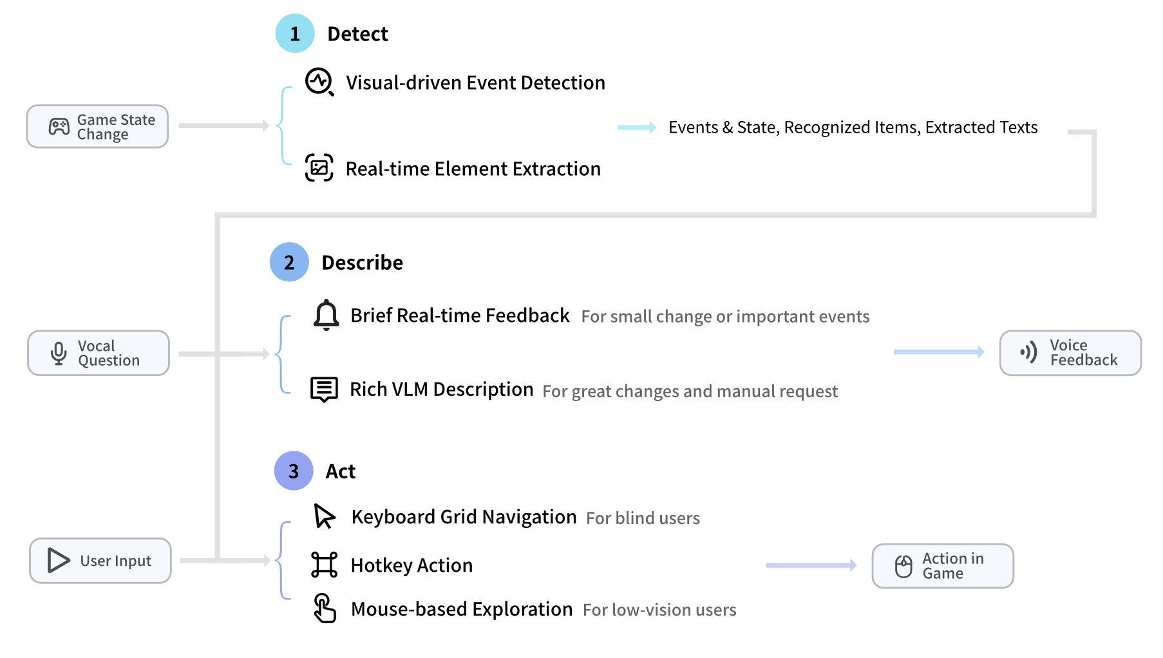Click the numbered circle 1 beside Detect
Image resolution: width=1163 pixels, height=658 pixels.
[295, 33]
